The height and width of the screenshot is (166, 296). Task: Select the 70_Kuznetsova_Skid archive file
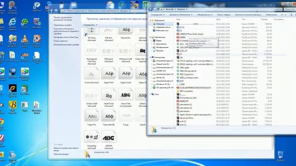click(186, 98)
